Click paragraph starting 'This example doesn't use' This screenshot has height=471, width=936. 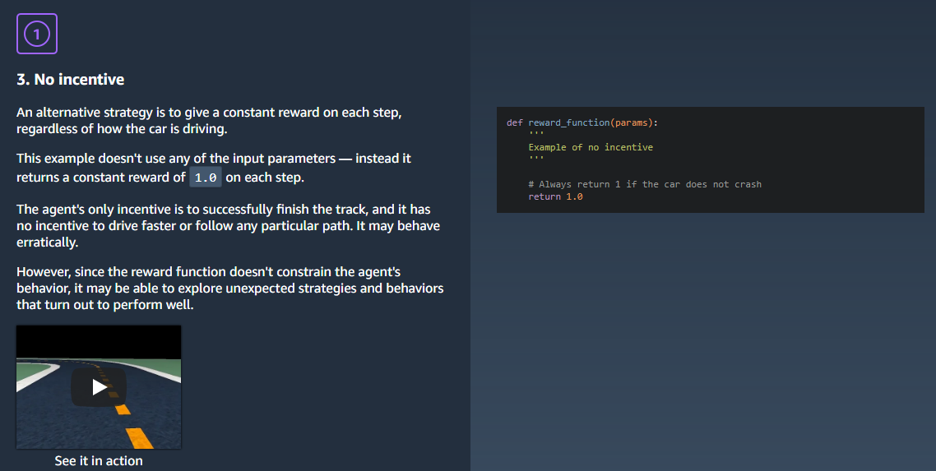coord(214,169)
